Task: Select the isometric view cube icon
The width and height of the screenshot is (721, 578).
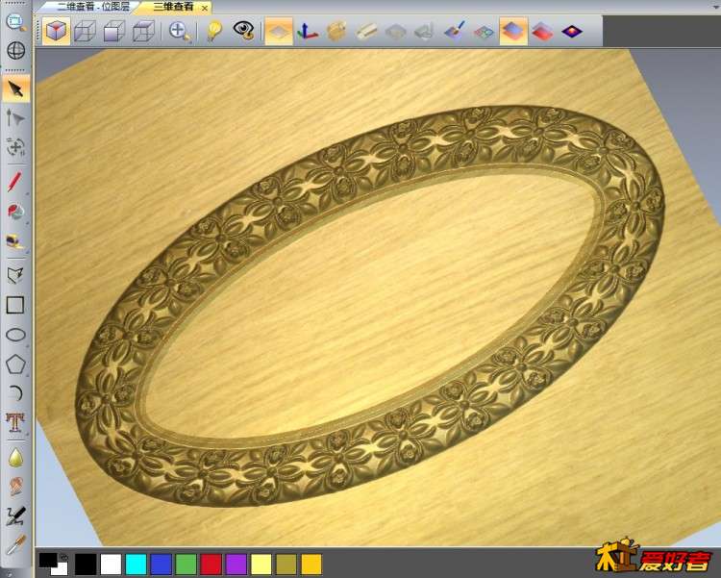Action: [56, 32]
